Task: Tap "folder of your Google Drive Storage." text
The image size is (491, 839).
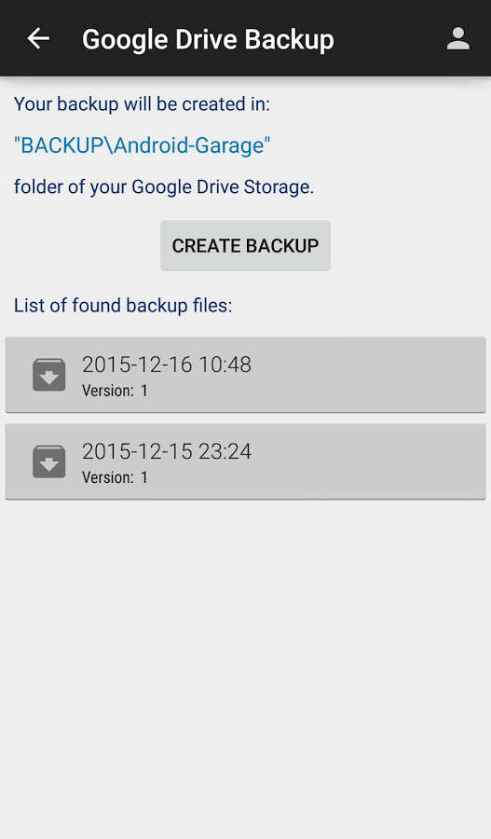Action: tap(164, 186)
